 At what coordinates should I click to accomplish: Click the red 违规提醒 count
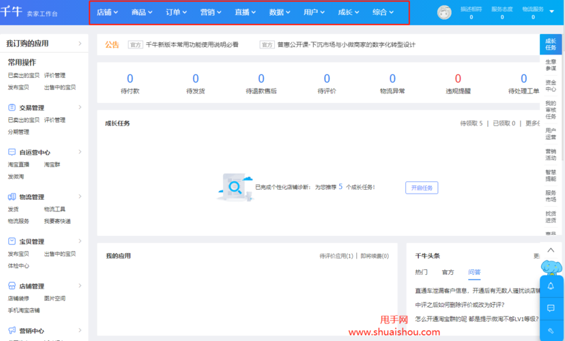[458, 78]
